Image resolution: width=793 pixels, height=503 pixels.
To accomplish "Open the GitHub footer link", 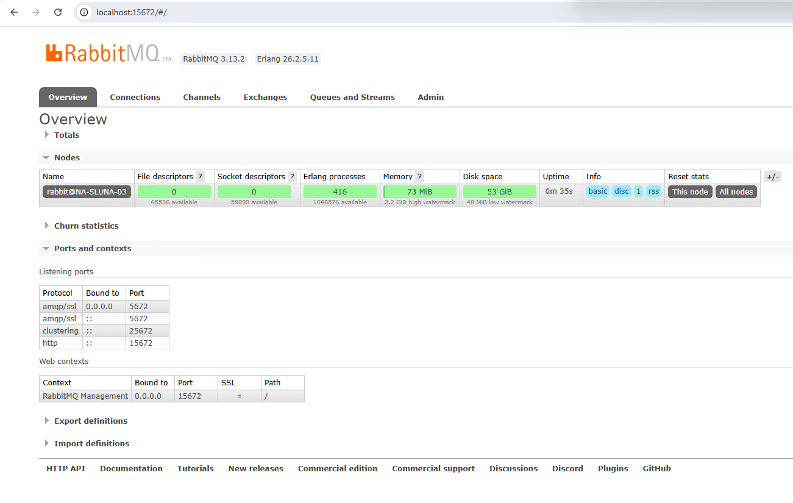I will 656,468.
